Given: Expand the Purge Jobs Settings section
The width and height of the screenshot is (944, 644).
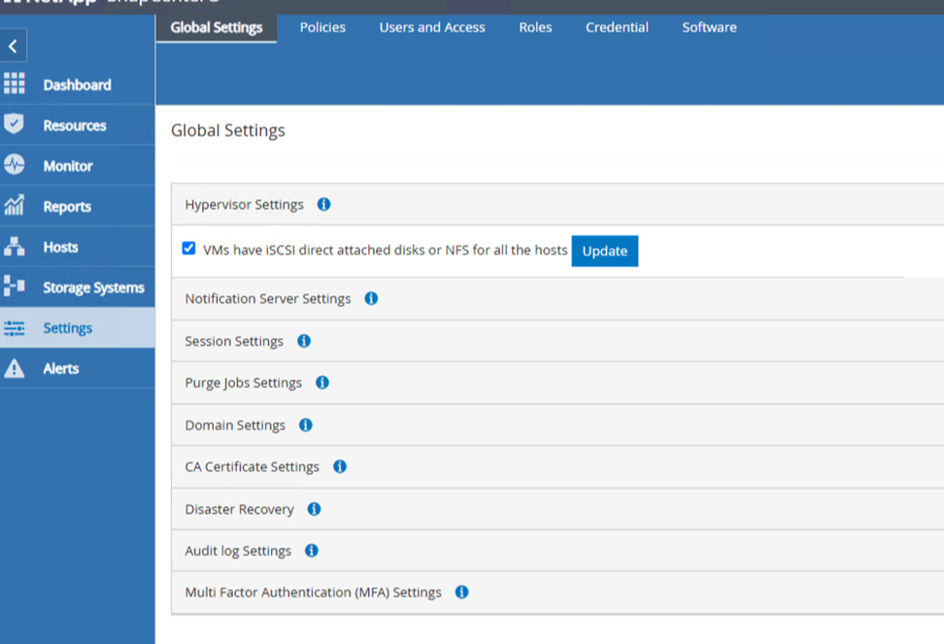Looking at the screenshot, I should pos(244,383).
